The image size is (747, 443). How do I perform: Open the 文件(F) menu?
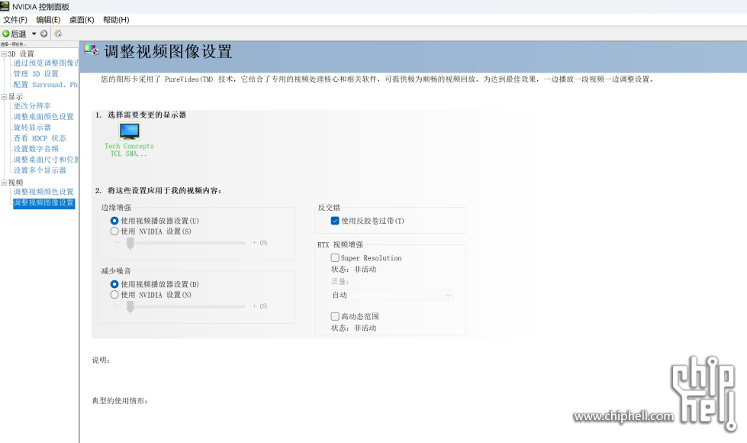(15, 20)
